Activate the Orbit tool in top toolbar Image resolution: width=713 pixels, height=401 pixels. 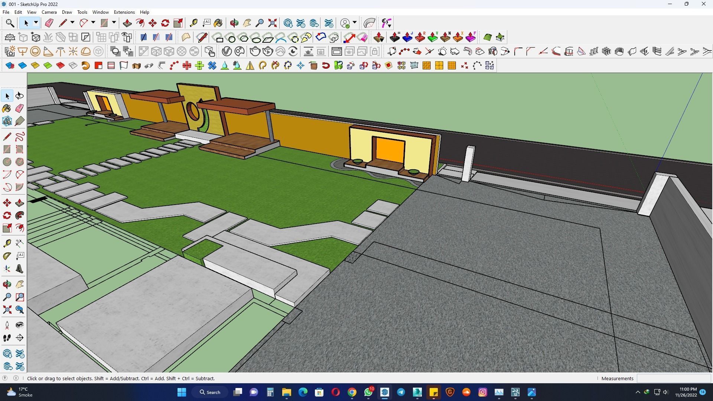point(234,23)
